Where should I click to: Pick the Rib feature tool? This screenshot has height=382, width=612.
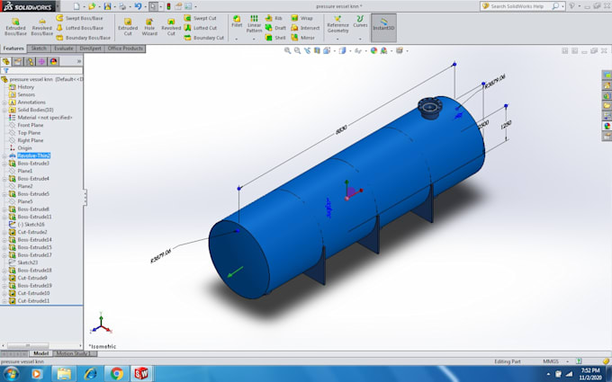click(274, 18)
